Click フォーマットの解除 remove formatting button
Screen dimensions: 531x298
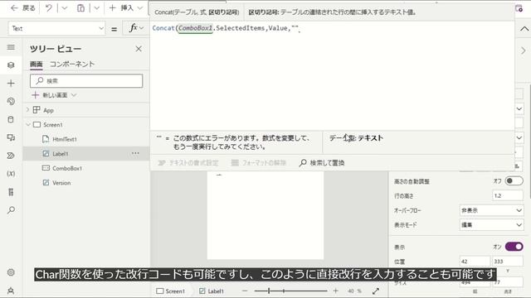click(x=259, y=163)
